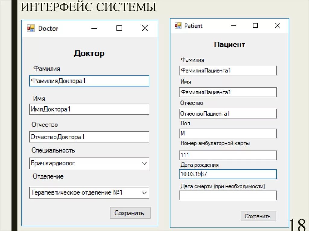This screenshot has height=231, width=309.
Task: Click the ambulatory card number field 111
Action: tap(228, 155)
